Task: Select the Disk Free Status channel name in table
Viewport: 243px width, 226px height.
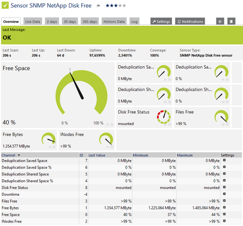Action: 15,188
